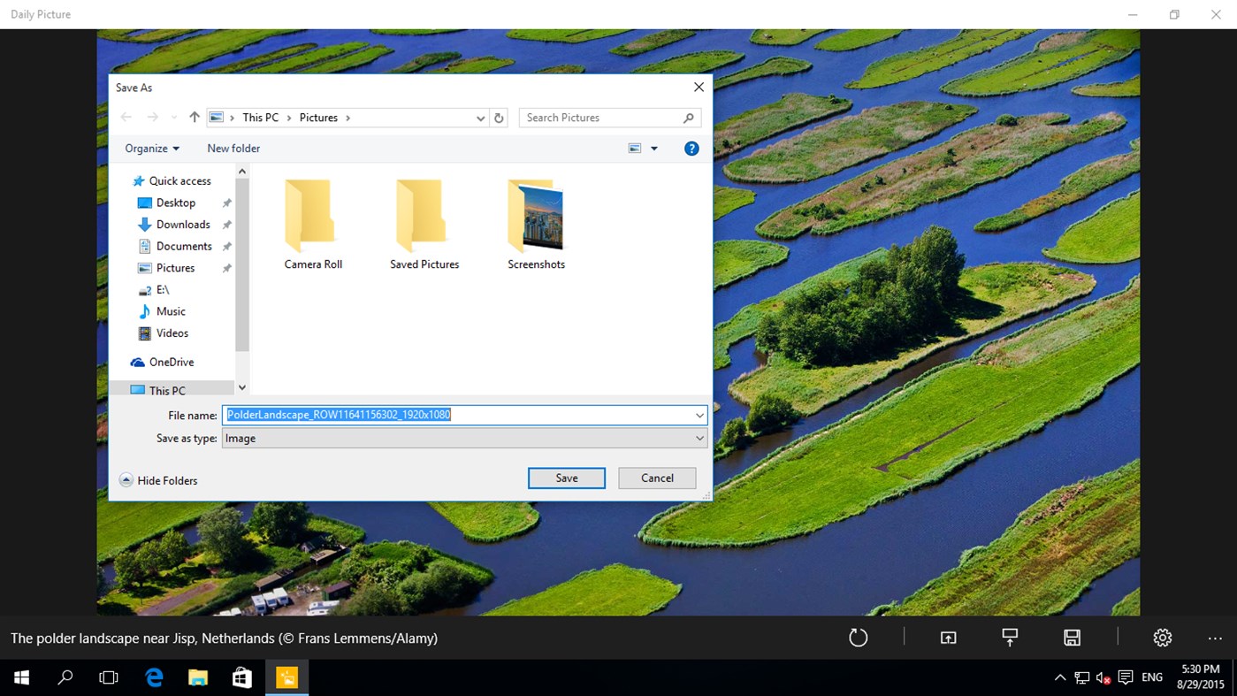Open the Camera Roll folder
1237x696 pixels.
coord(312,217)
